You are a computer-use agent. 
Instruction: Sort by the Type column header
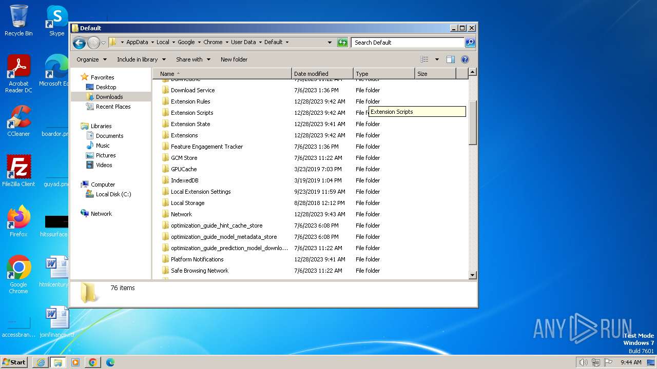pos(384,74)
